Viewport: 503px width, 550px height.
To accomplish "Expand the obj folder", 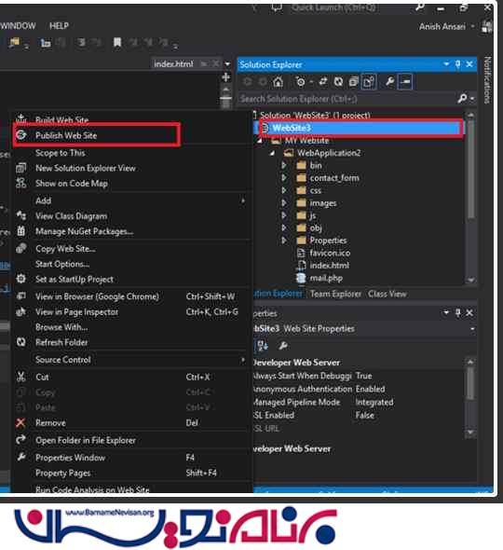I will 284,228.
